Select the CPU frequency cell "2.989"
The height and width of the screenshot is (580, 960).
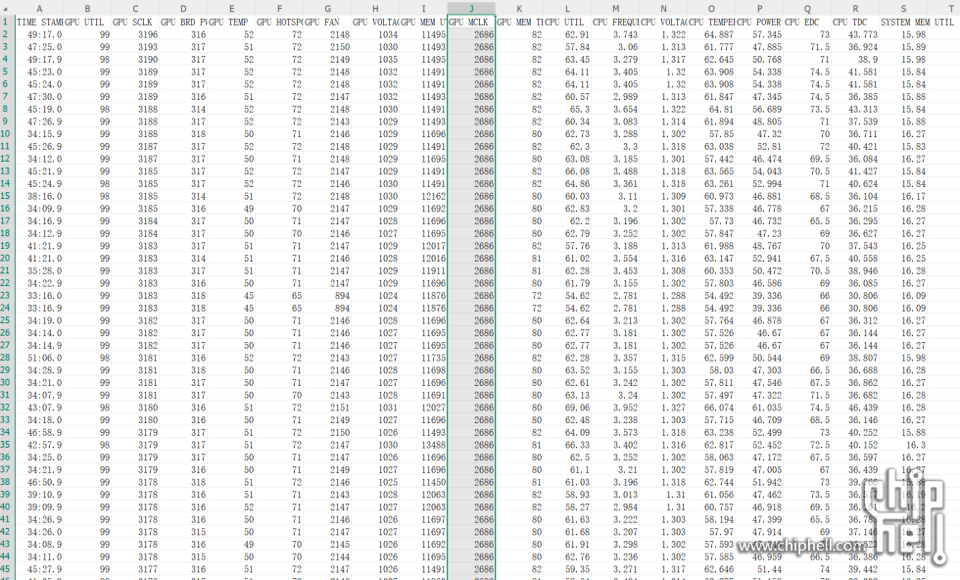(x=615, y=96)
